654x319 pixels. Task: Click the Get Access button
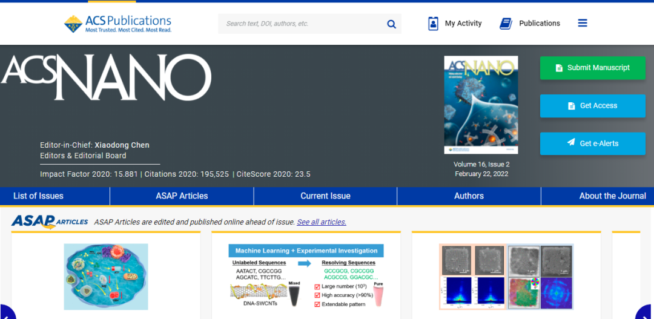point(592,106)
